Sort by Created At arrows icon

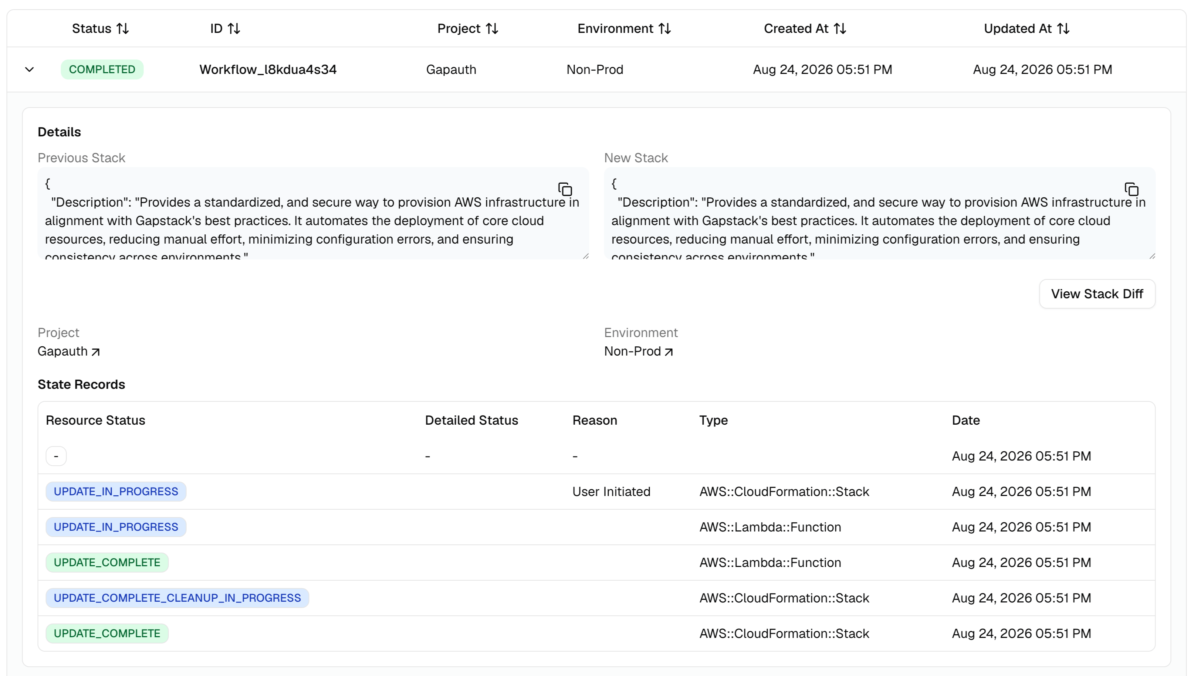840,29
